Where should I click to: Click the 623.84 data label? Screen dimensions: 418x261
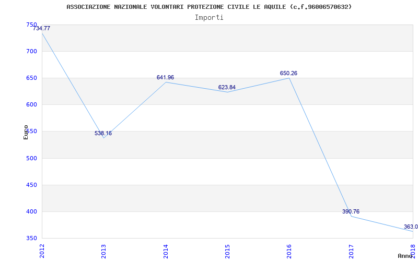tap(227, 87)
